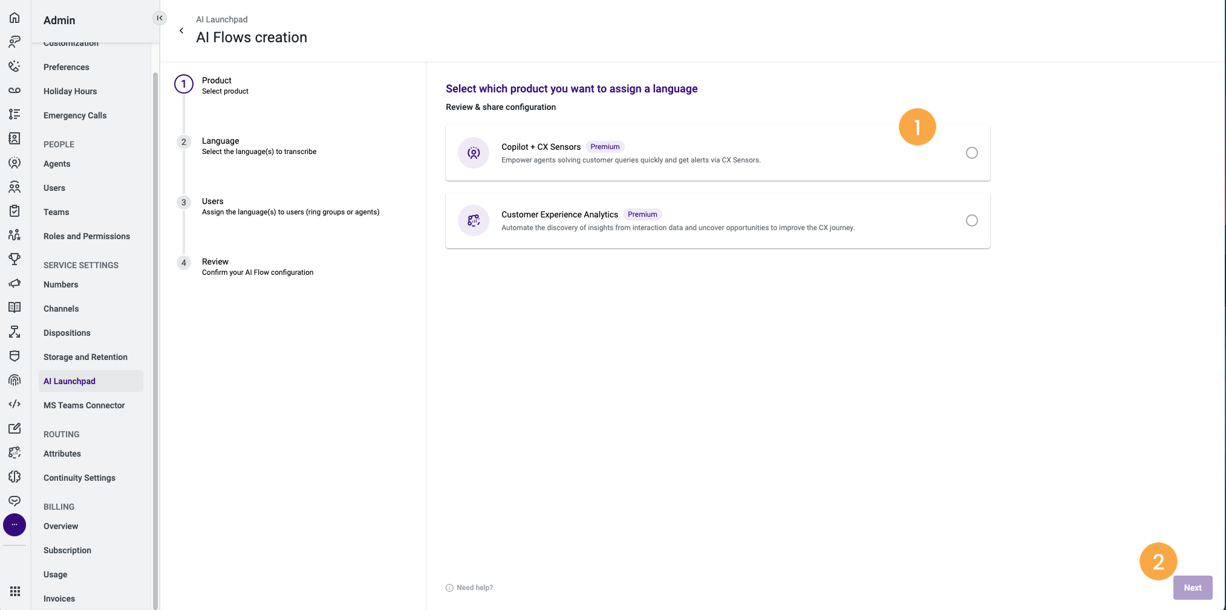
Task: Navigate to the AI Launchpad menu item
Action: click(69, 381)
